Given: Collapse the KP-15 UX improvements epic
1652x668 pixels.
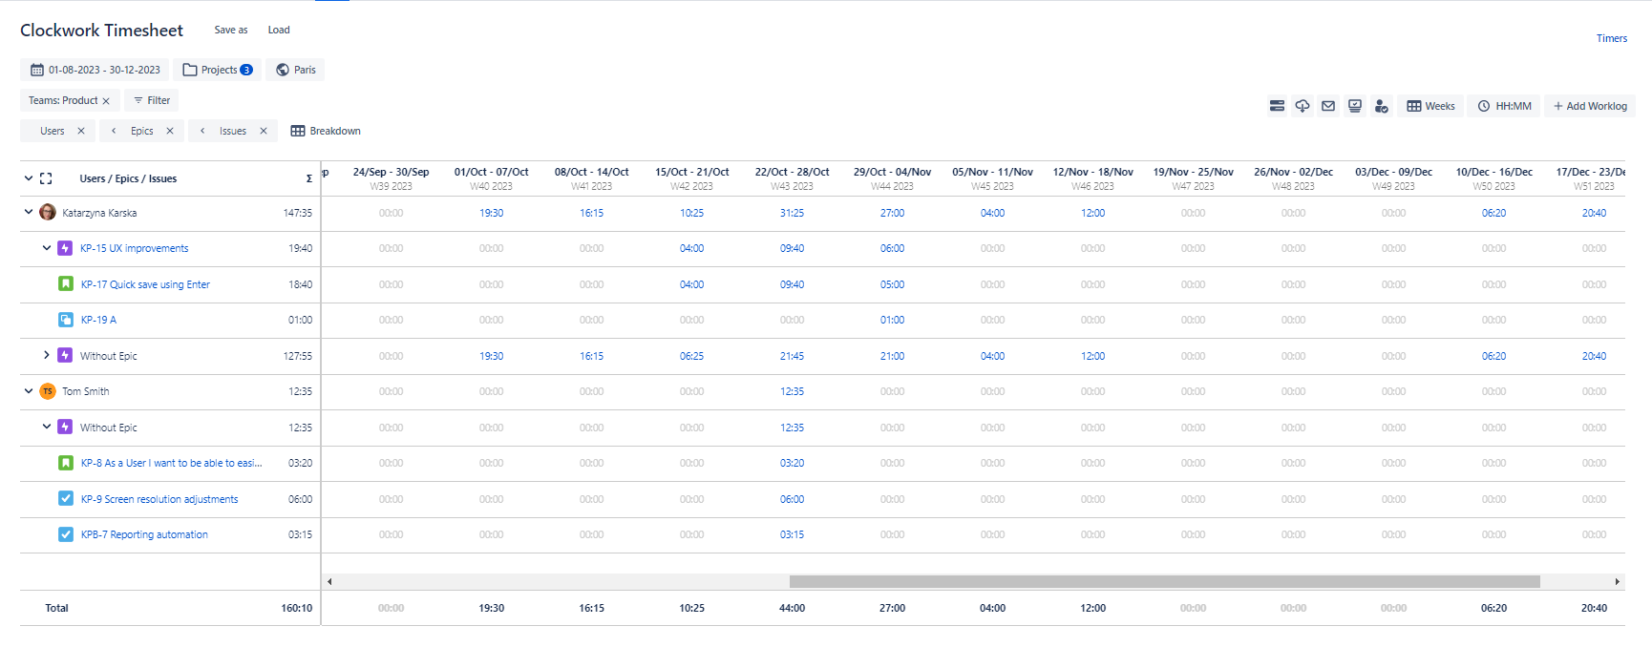Looking at the screenshot, I should point(46,248).
